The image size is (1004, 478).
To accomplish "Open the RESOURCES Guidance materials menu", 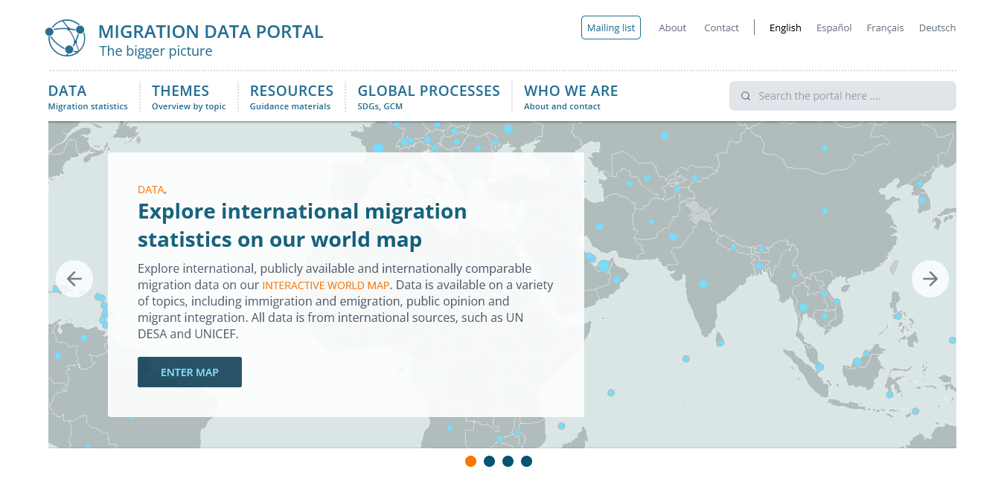I will click(x=291, y=97).
